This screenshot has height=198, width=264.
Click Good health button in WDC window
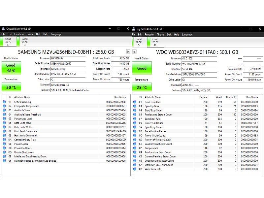(142, 68)
